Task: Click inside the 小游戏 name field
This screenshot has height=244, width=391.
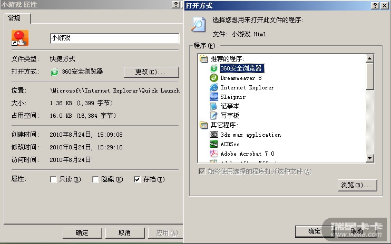Action: pyautogui.click(x=114, y=38)
